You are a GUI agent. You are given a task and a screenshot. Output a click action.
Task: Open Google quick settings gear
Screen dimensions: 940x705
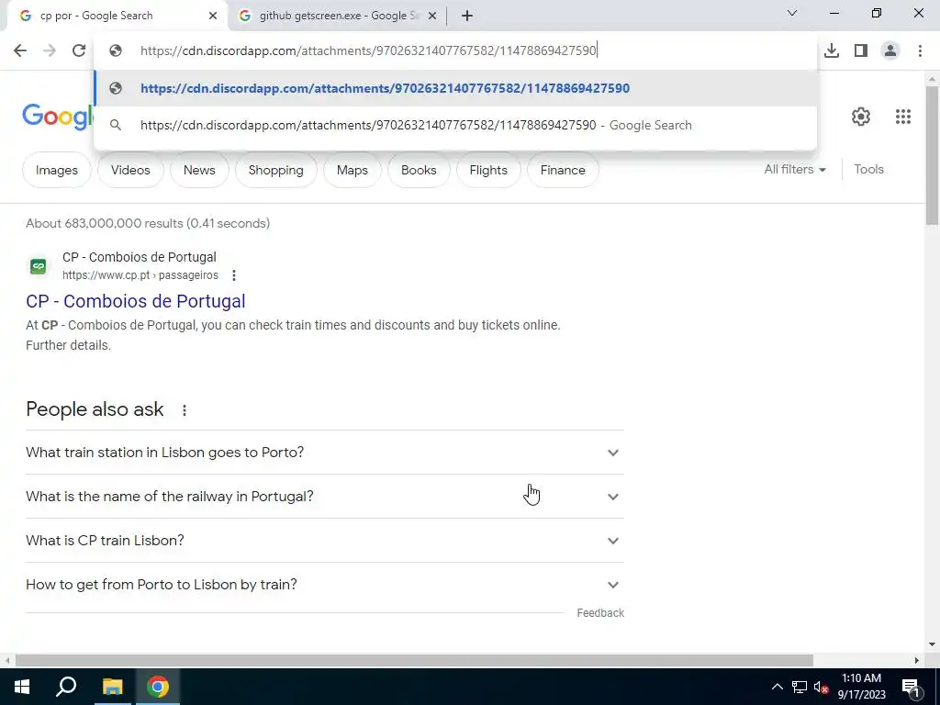[x=860, y=117]
